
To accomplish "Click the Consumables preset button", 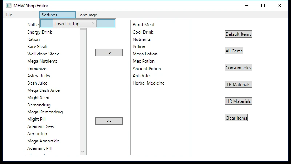I will 238,68.
